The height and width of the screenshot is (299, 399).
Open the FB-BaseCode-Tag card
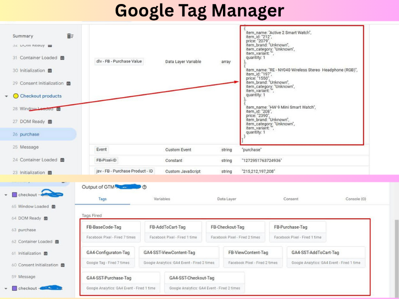[x=111, y=232]
